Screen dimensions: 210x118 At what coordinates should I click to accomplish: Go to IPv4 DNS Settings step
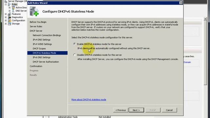click(42, 40)
